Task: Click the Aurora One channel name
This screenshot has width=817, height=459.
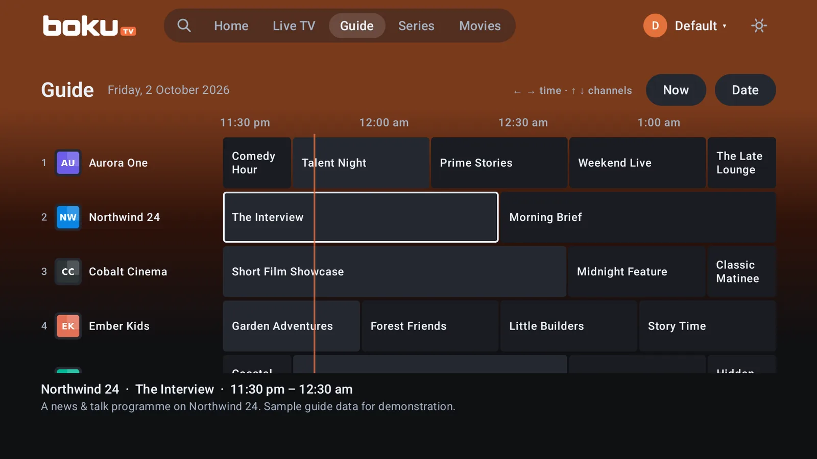Action: [118, 163]
